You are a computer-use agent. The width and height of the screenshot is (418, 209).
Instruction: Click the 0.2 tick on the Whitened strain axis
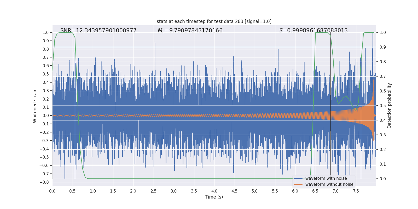pos(46,99)
